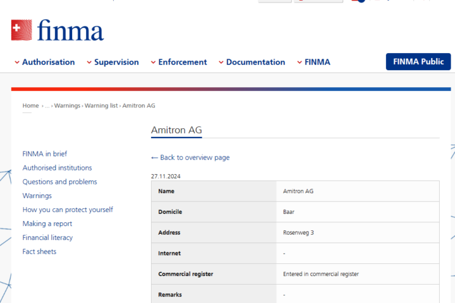Viewport: 455px width, 303px height.
Task: Click Entered in commercial register value
Action: point(321,274)
